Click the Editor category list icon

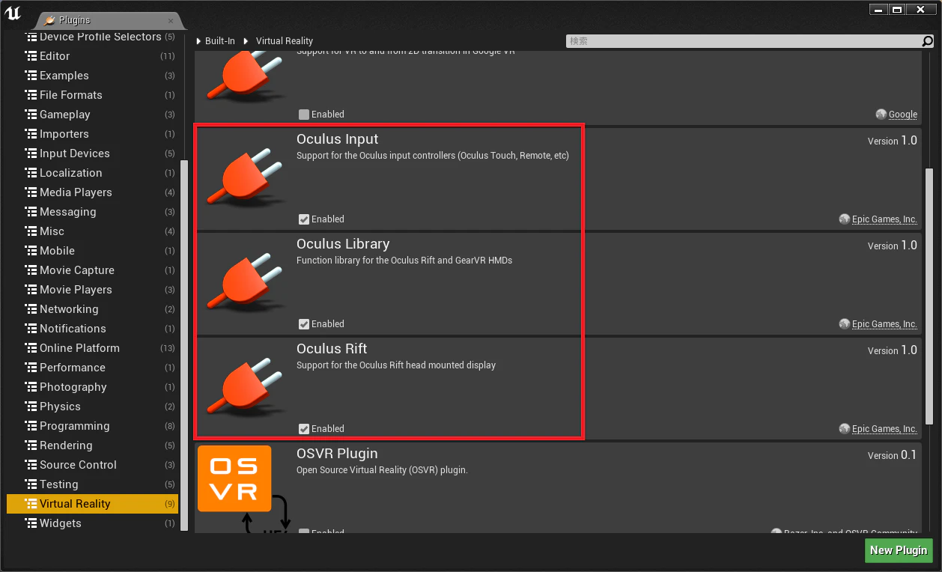(31, 56)
